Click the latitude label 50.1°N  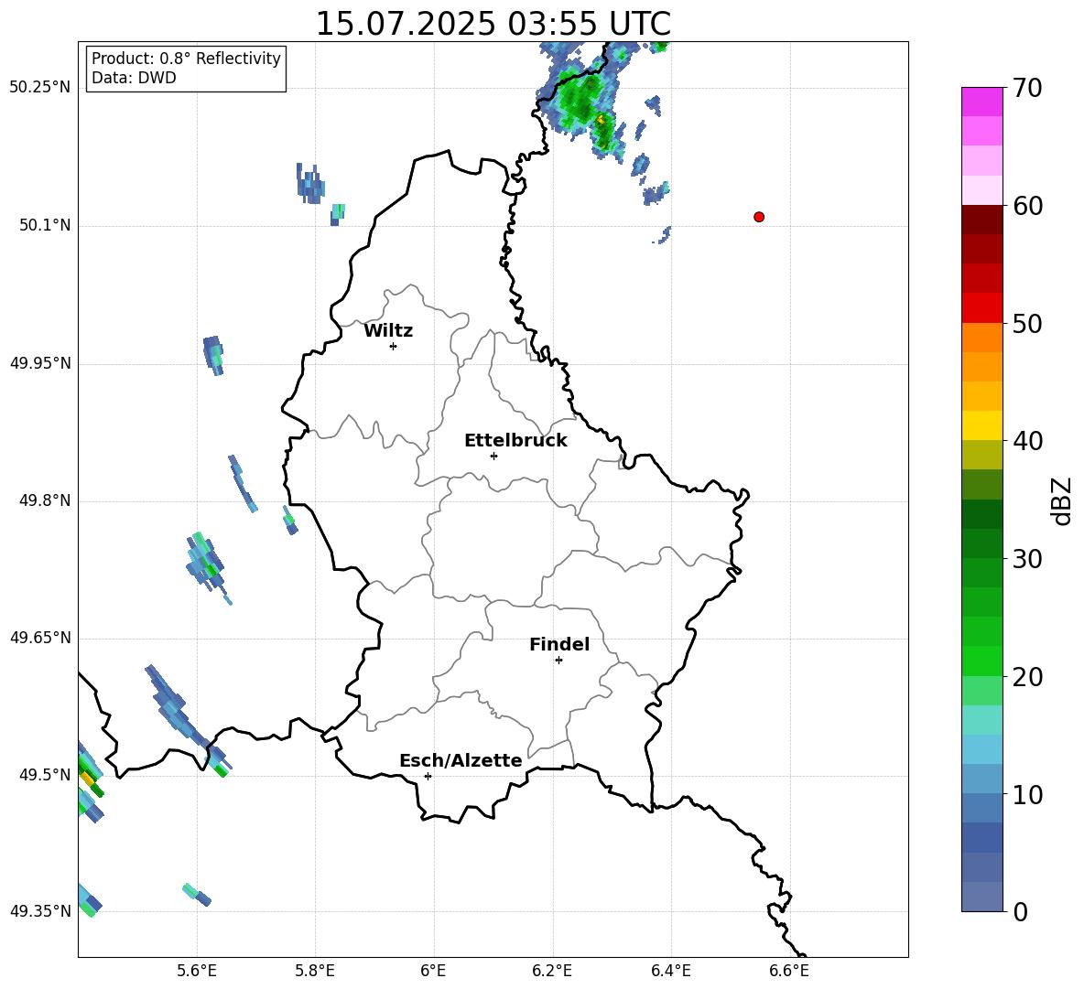[x=45, y=225]
